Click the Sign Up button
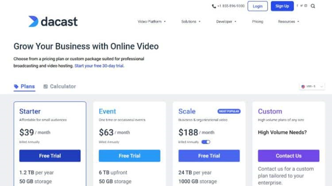This screenshot has height=186, width=332. (x=282, y=6)
